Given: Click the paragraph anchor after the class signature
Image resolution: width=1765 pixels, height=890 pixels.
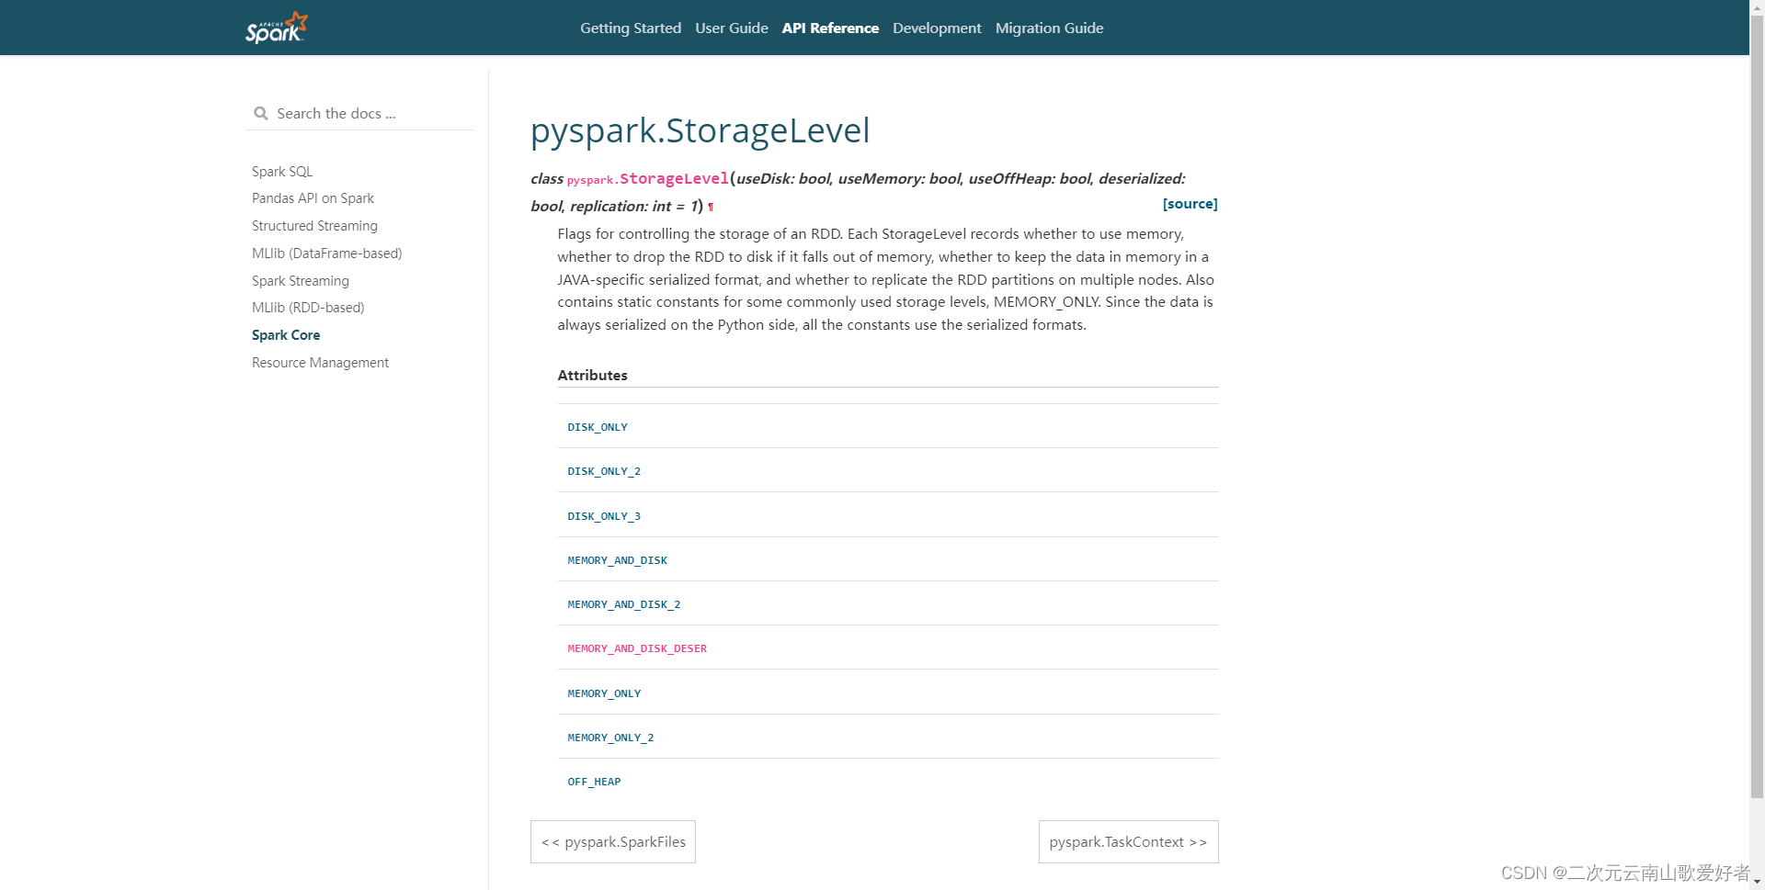Looking at the screenshot, I should pos(712,207).
